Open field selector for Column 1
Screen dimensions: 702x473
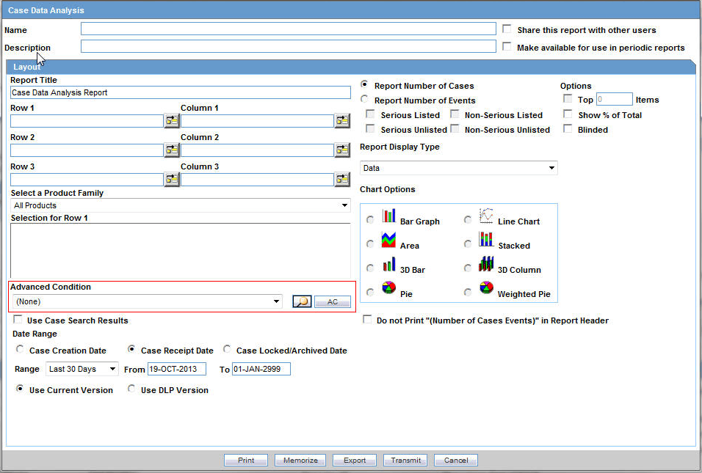click(x=342, y=121)
